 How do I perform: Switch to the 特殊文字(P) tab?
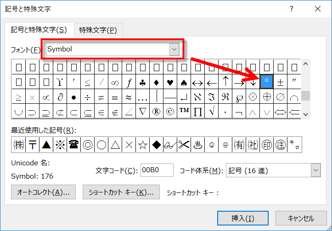click(x=97, y=30)
